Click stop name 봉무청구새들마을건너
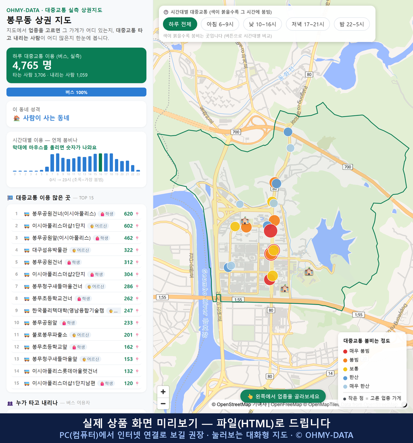Screen dimensions: 413x443 point(57,286)
